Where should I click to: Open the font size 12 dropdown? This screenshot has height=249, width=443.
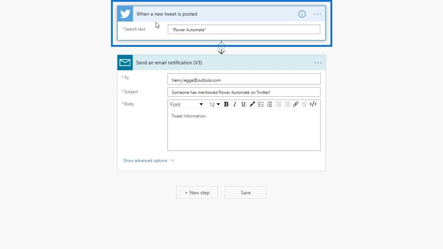pyautogui.click(x=215, y=104)
